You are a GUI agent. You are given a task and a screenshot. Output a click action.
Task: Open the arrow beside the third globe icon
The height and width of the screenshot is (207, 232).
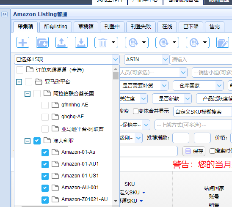(x=205, y=42)
